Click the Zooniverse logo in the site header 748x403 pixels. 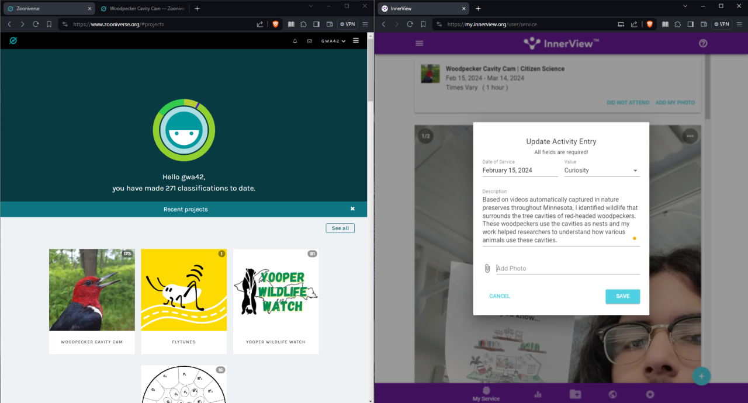(x=13, y=41)
